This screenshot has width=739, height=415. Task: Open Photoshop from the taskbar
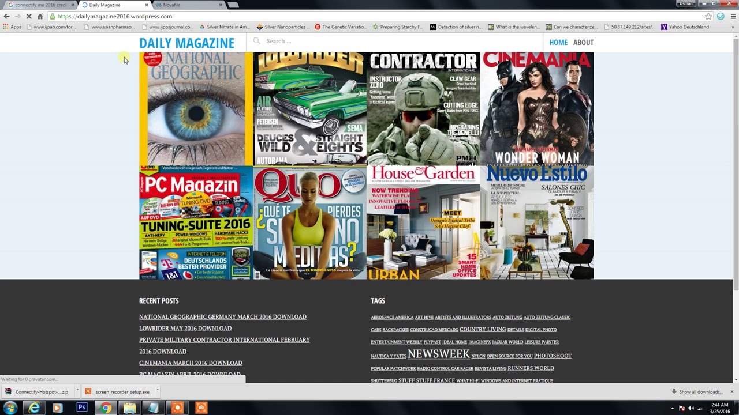click(81, 408)
